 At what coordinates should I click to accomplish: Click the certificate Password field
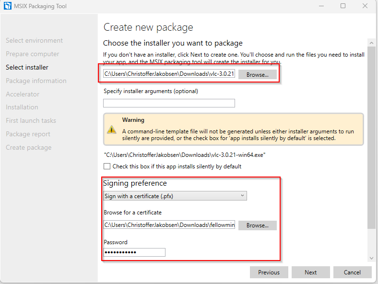[134, 252]
